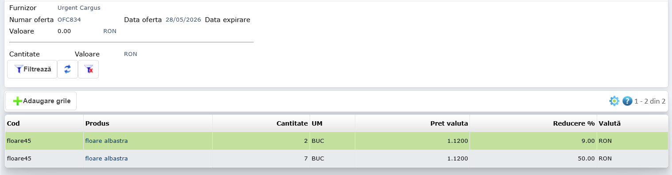Click the green plus Adaugare grile button
This screenshot has width=672, height=175.
click(x=41, y=101)
